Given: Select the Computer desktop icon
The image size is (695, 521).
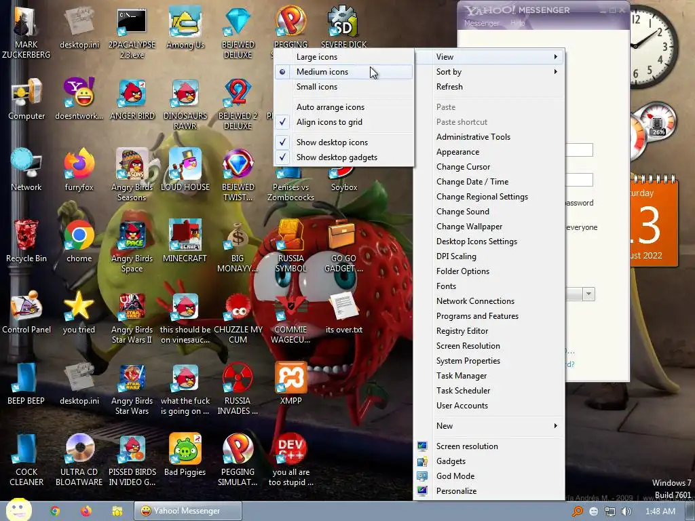Looking at the screenshot, I should point(26,98).
